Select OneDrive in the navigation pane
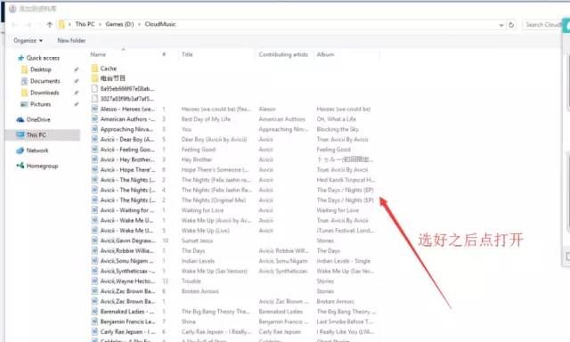The image size is (570, 342). [x=38, y=119]
